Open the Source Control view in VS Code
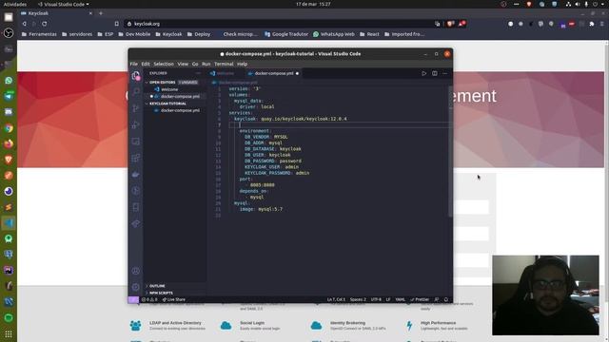This screenshot has height=342, width=609. pos(135,108)
